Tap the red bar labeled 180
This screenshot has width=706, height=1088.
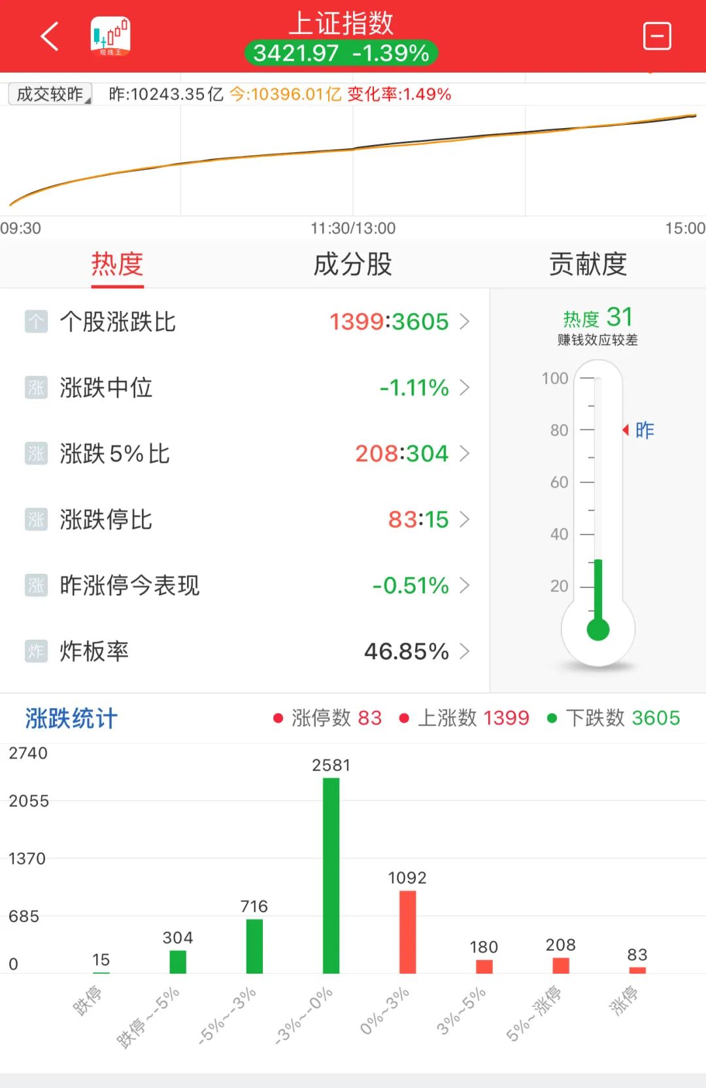point(484,966)
